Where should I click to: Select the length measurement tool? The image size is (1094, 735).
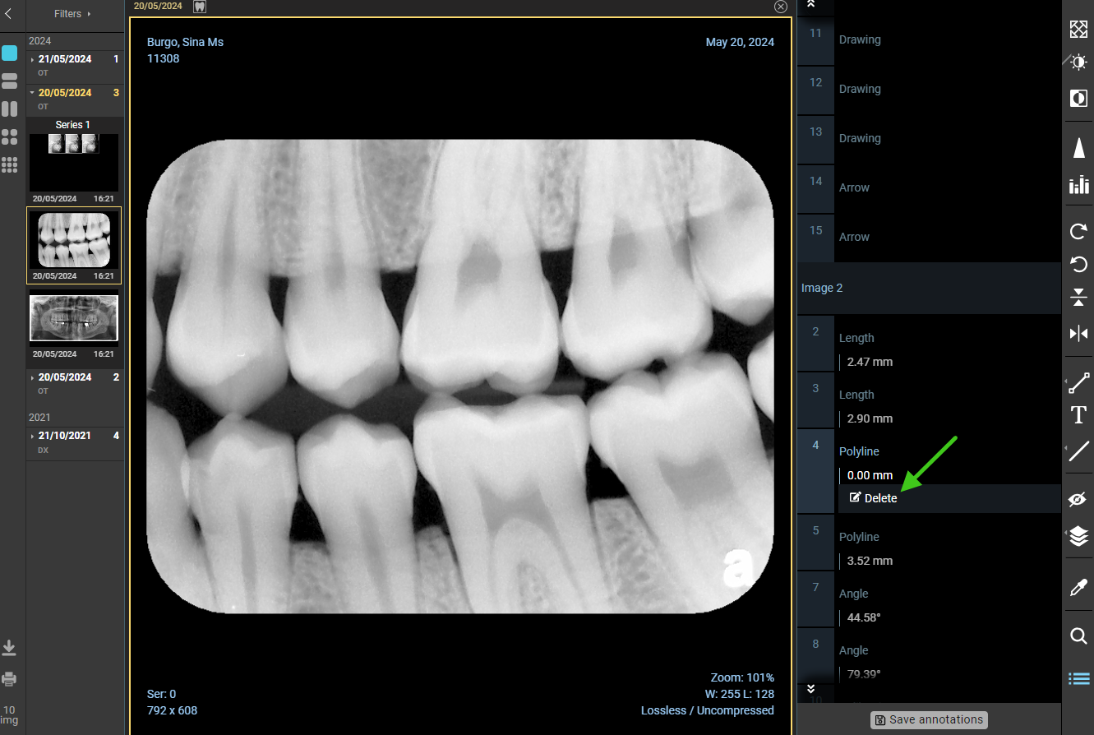[1078, 382]
